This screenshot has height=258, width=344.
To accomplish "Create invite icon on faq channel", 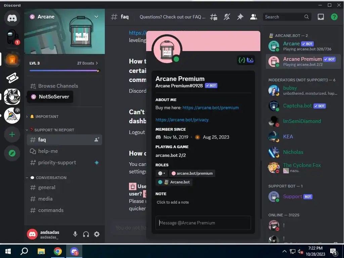I will click(97, 139).
